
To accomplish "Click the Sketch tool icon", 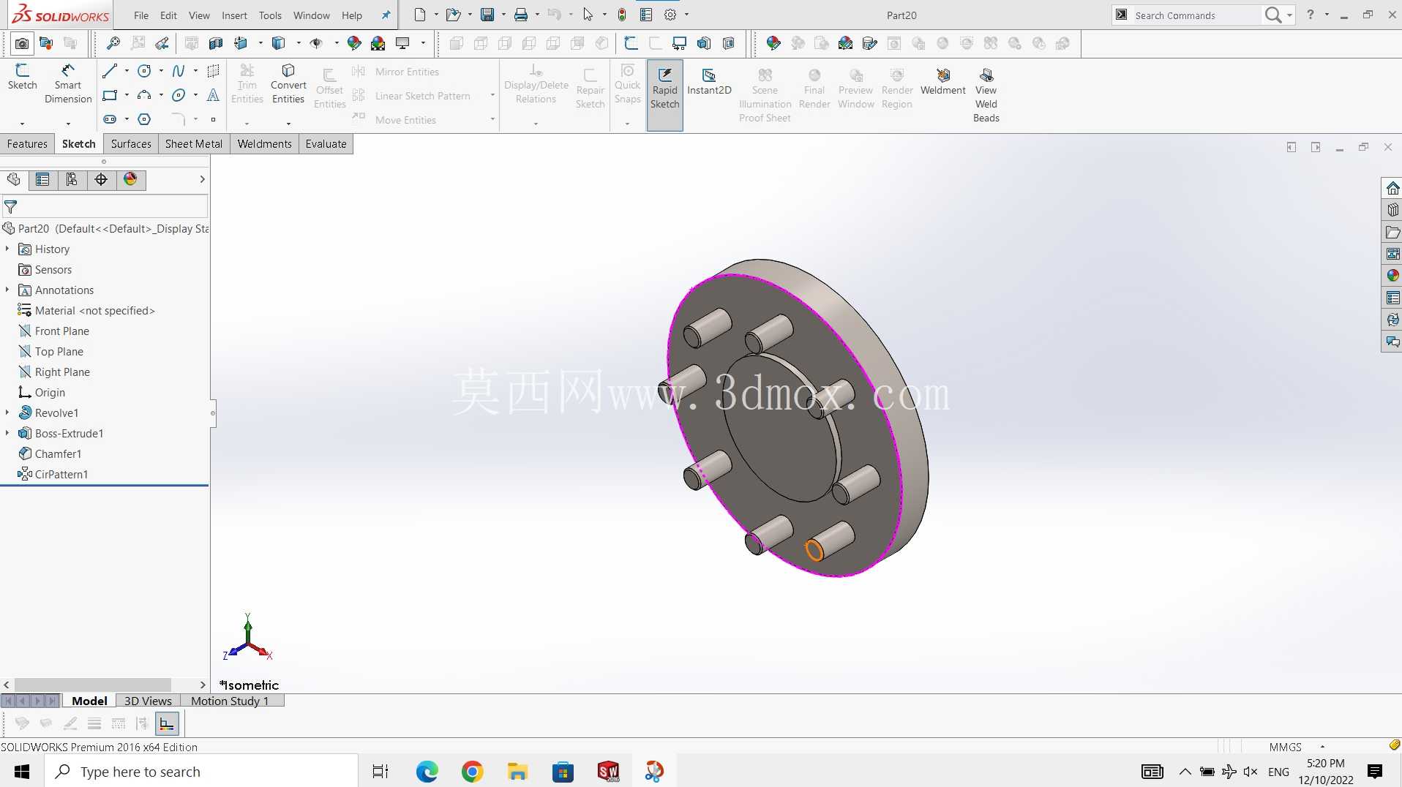I will click(x=22, y=77).
